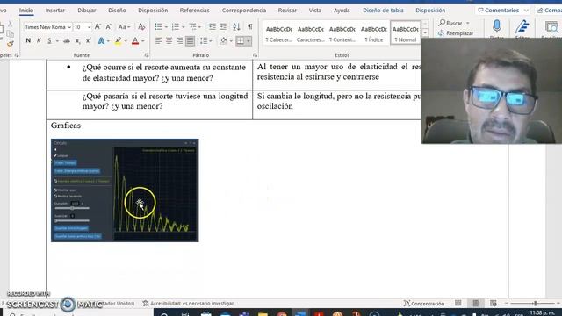562x316 pixels.
Task: Click the numbered list icon
Action: point(176,27)
